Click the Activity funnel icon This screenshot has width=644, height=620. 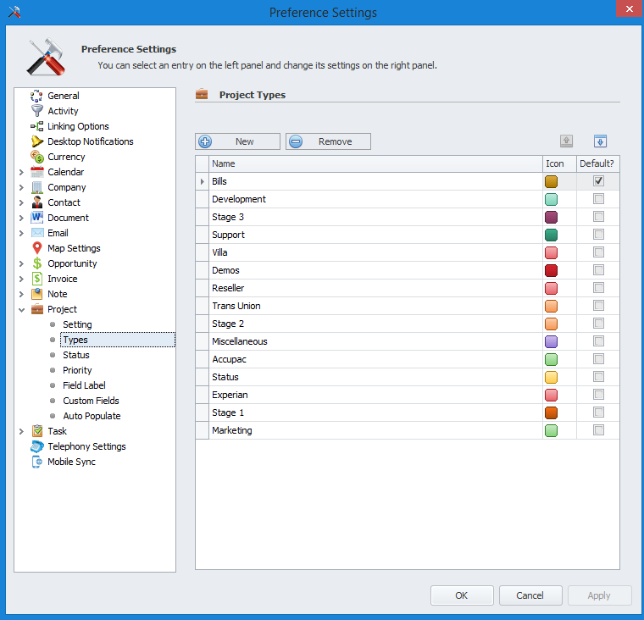37,111
